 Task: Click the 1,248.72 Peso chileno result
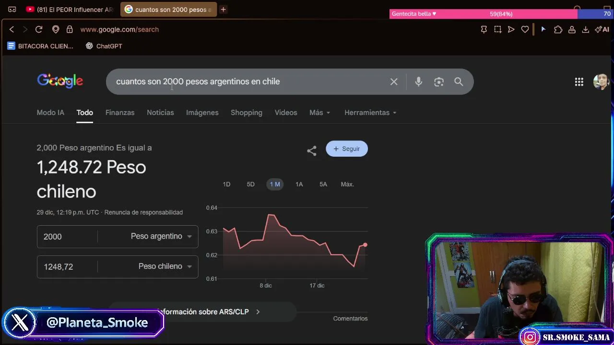(x=91, y=179)
